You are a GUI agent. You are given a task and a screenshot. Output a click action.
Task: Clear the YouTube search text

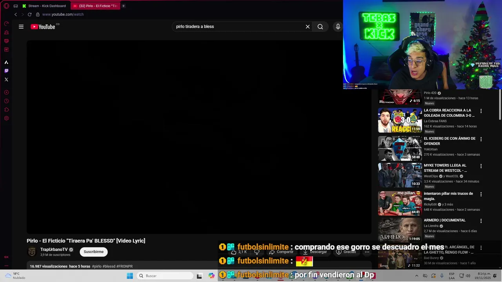click(307, 27)
